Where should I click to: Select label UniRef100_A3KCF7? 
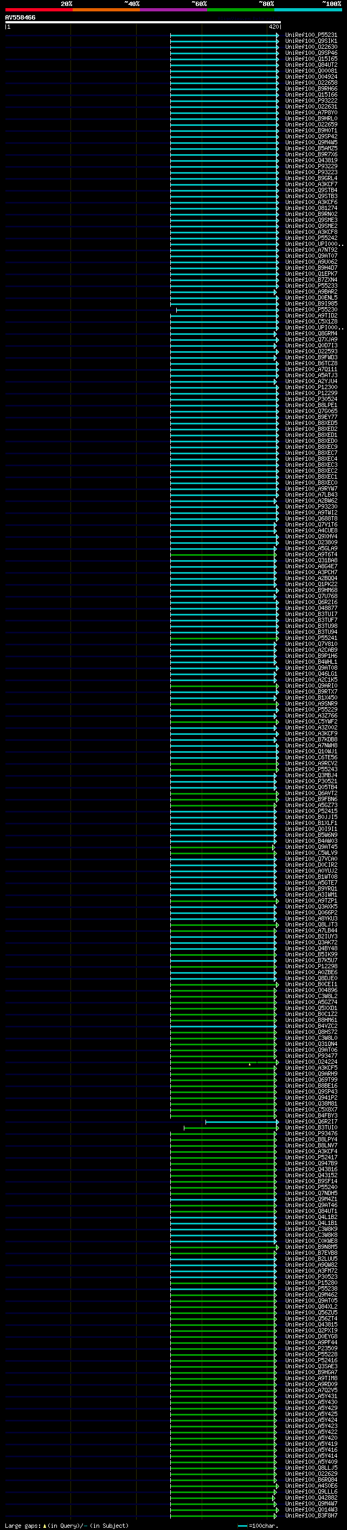click(311, 184)
